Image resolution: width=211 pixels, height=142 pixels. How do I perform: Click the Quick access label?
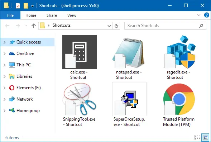[x=29, y=42]
